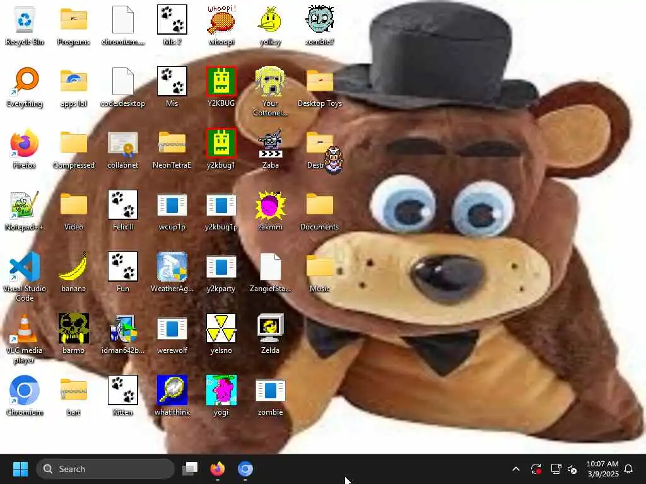The image size is (646, 484).
Task: Open the notifications bell
Action: point(628,469)
